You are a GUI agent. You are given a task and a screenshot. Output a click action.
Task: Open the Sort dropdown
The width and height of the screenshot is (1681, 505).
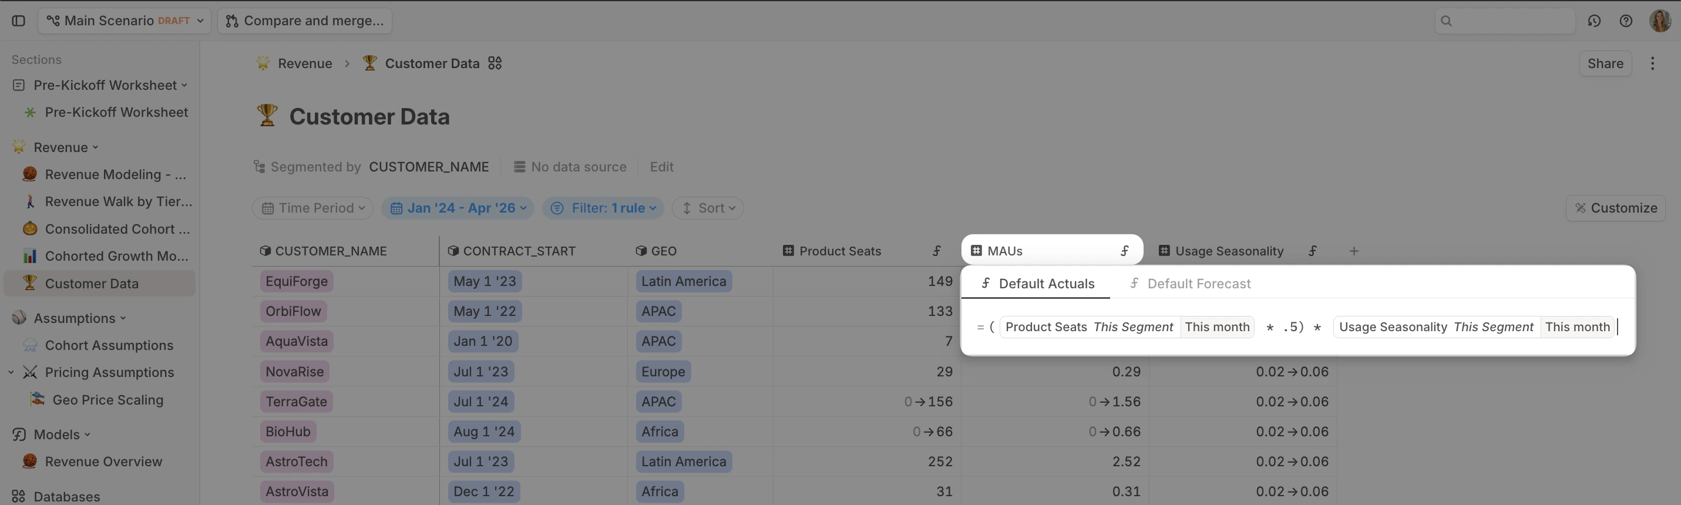click(x=708, y=208)
